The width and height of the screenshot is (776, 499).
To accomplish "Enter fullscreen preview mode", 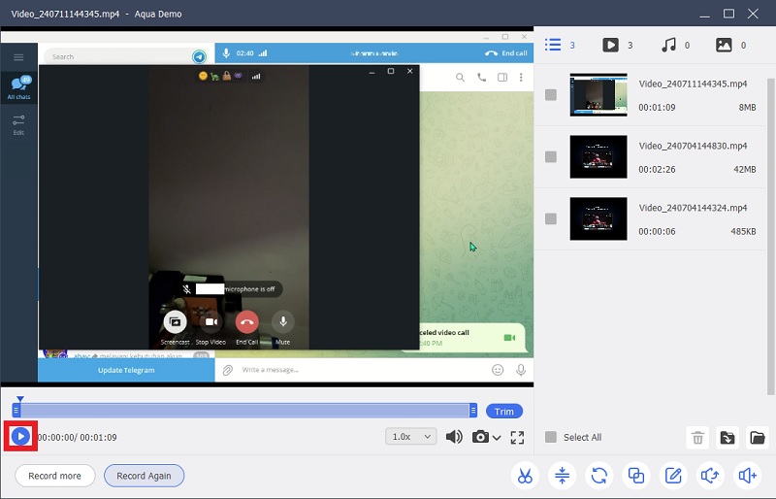I will [x=517, y=437].
